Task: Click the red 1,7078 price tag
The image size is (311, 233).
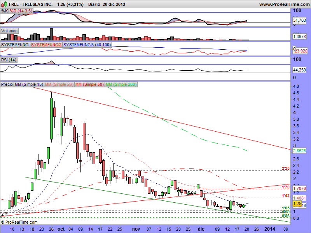Action: [299, 188]
